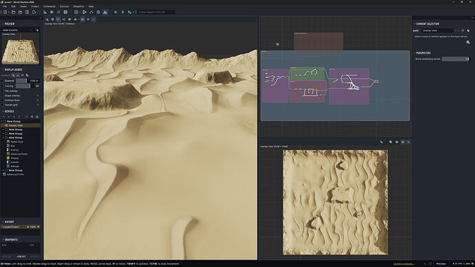Open the Edit menu
This screenshot has height=267, width=475.
click(x=13, y=6)
